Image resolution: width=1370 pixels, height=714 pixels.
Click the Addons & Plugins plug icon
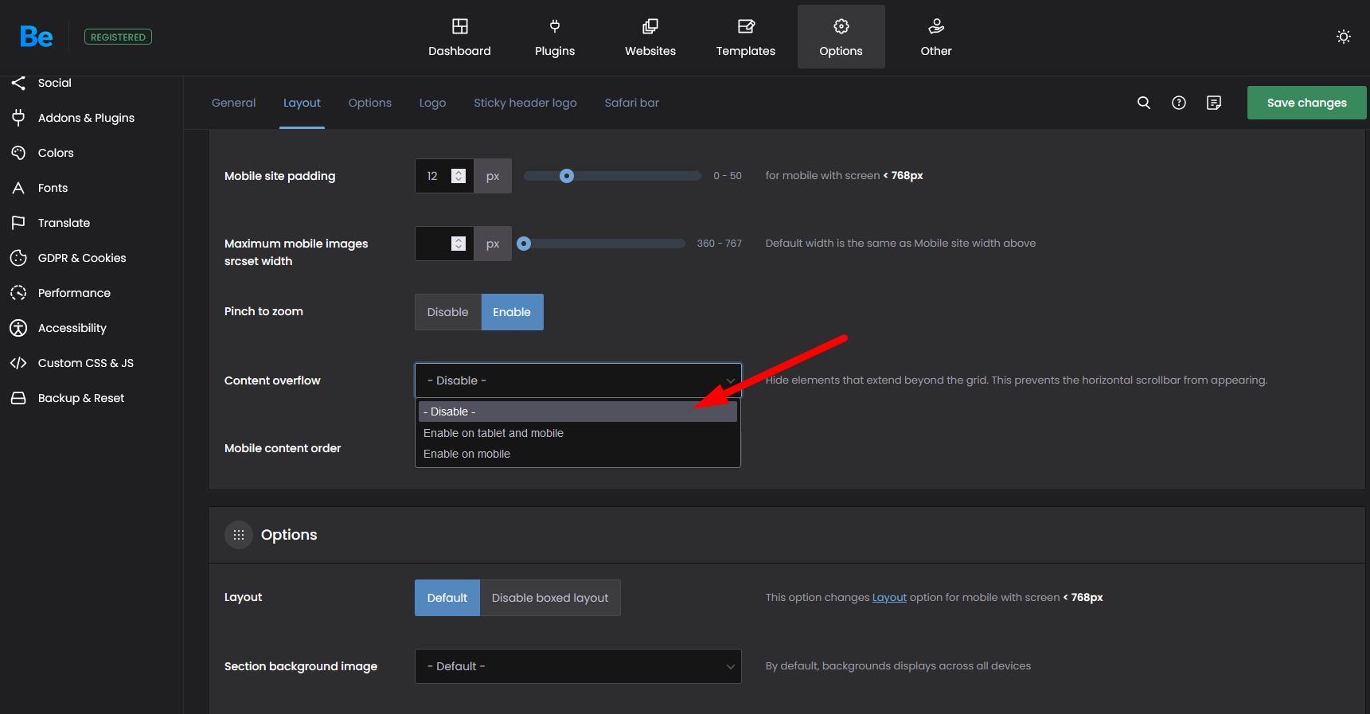18,118
